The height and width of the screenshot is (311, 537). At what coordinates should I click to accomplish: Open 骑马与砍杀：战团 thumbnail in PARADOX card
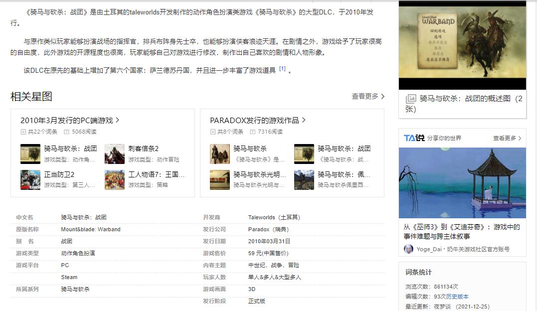304,154
